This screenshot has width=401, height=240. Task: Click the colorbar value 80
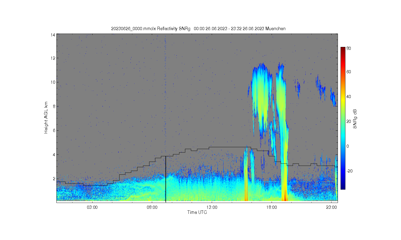point(349,48)
